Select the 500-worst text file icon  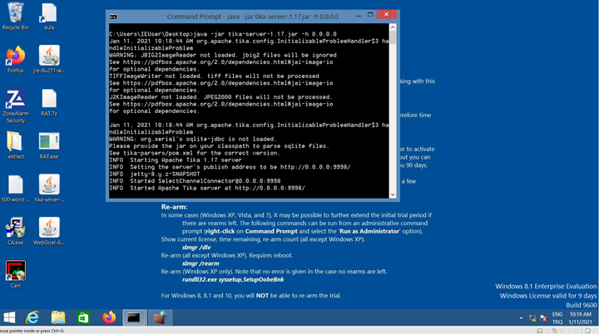click(x=15, y=189)
